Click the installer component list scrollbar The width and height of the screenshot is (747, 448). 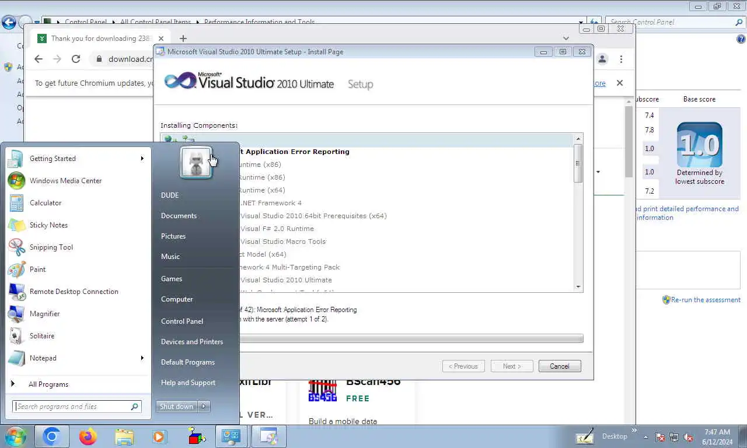tap(578, 164)
